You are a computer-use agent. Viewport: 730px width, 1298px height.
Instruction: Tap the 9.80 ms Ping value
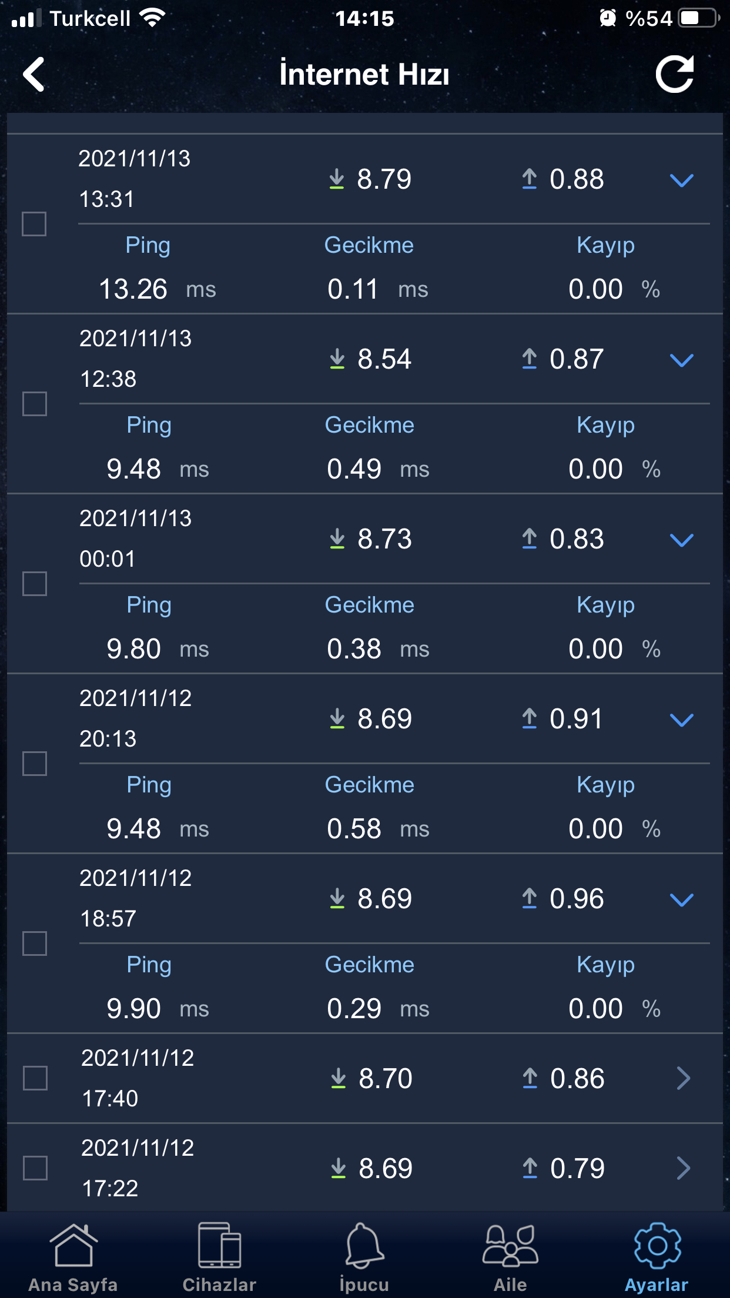click(x=134, y=649)
